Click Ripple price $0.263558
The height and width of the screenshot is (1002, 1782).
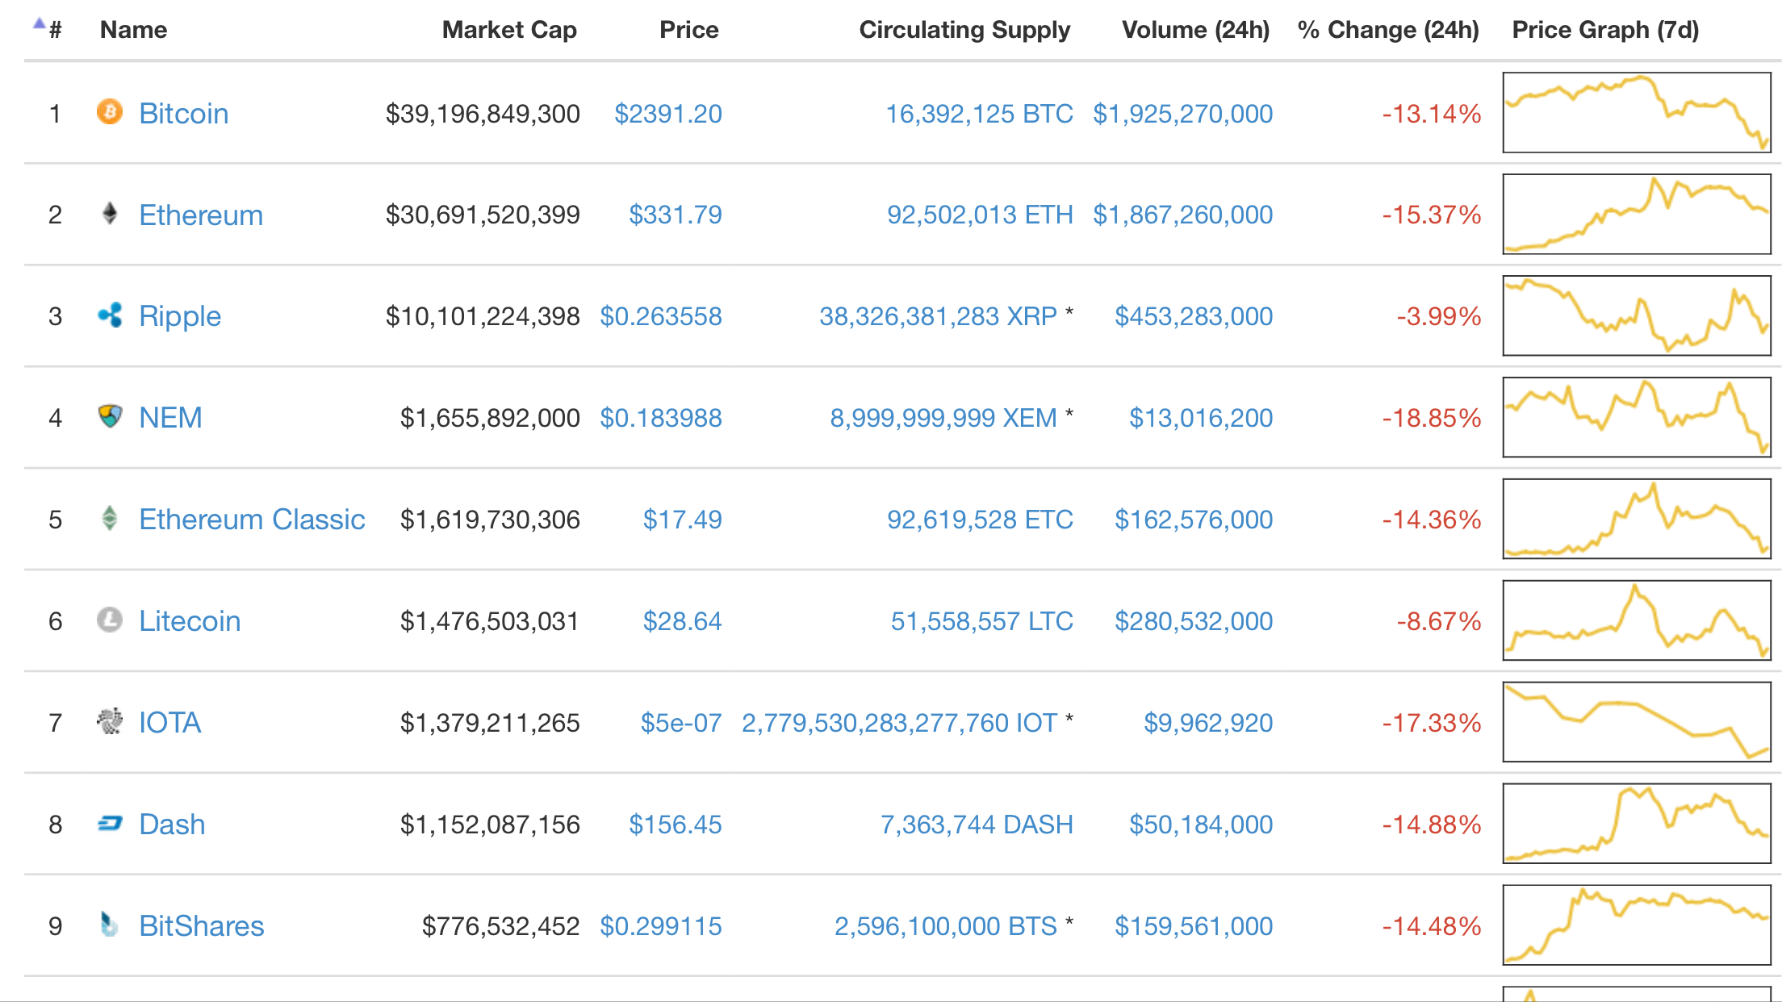point(661,316)
